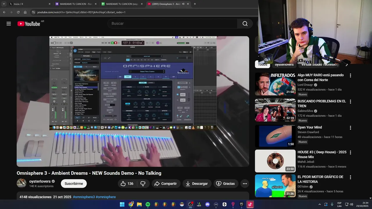372x209 pixels.
Task: Open the #omnisphere3 hashtag link
Action: coord(84,197)
